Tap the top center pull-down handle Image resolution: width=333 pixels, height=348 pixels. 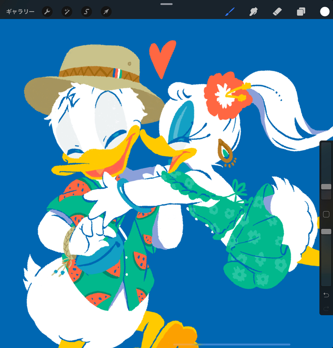click(166, 4)
